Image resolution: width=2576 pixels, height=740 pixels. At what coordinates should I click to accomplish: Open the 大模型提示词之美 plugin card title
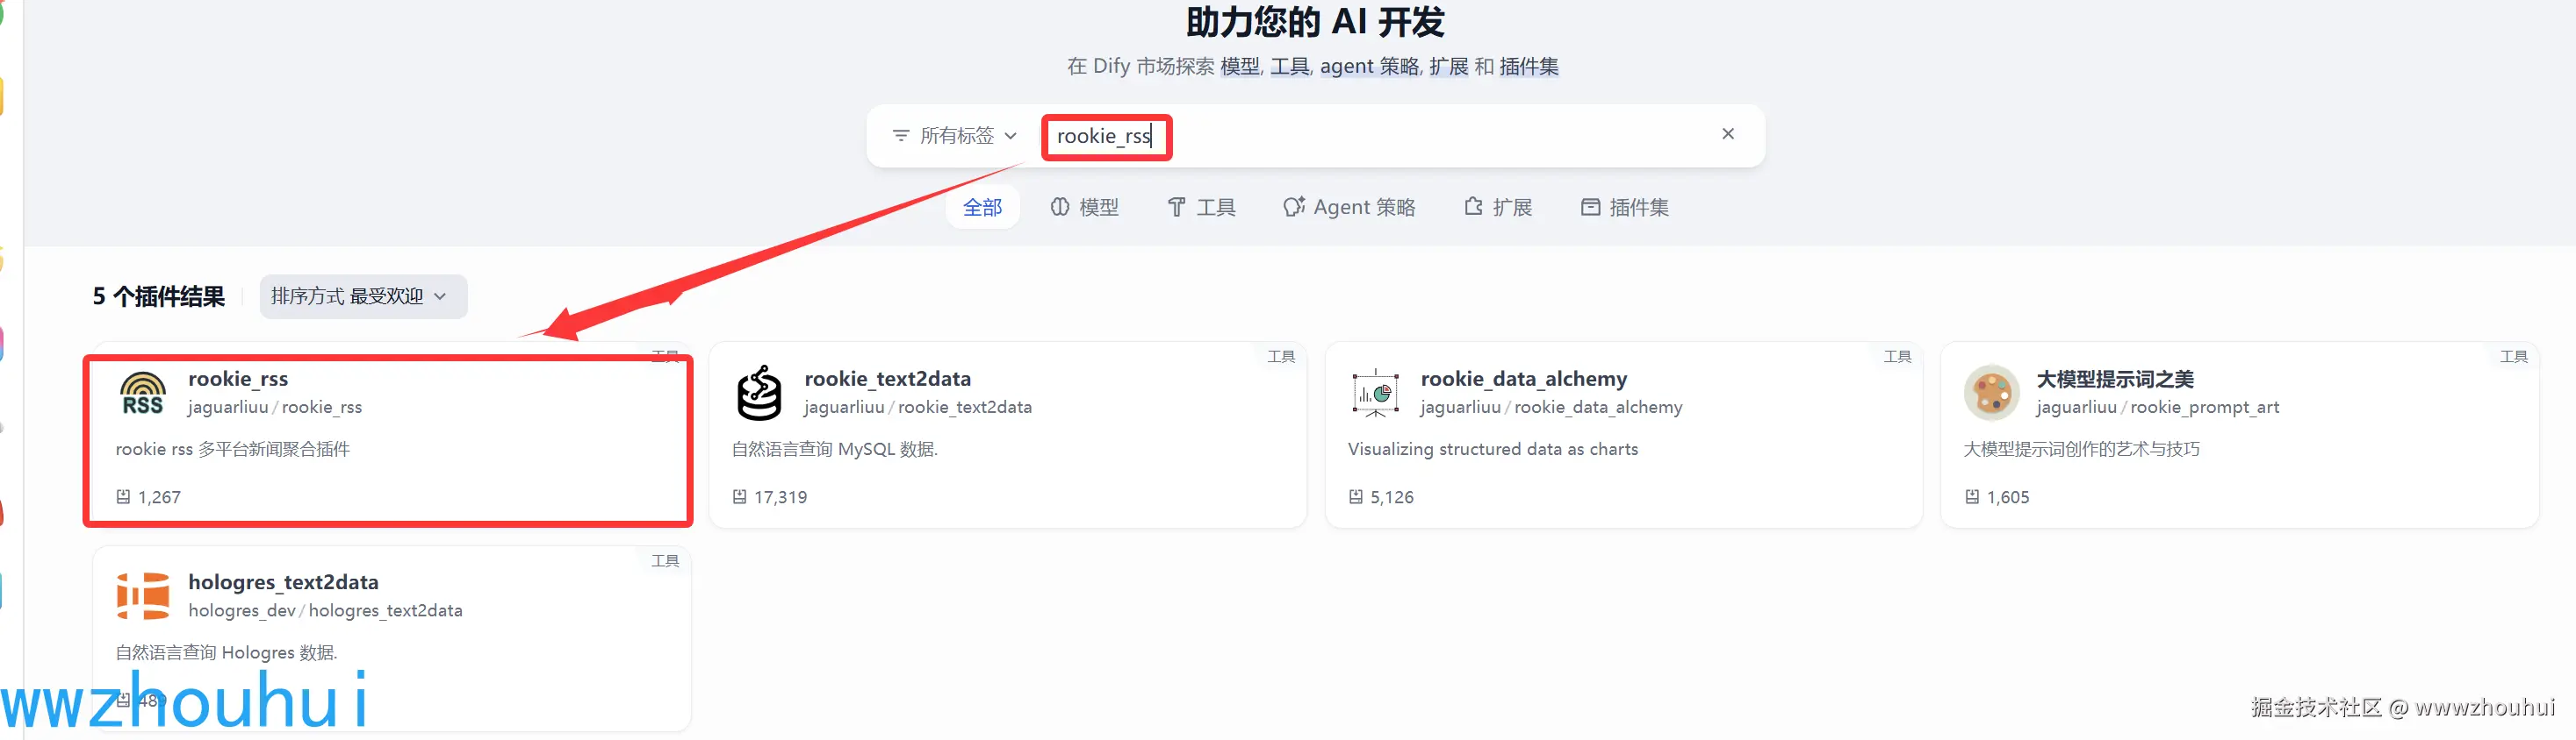[x=2115, y=379]
